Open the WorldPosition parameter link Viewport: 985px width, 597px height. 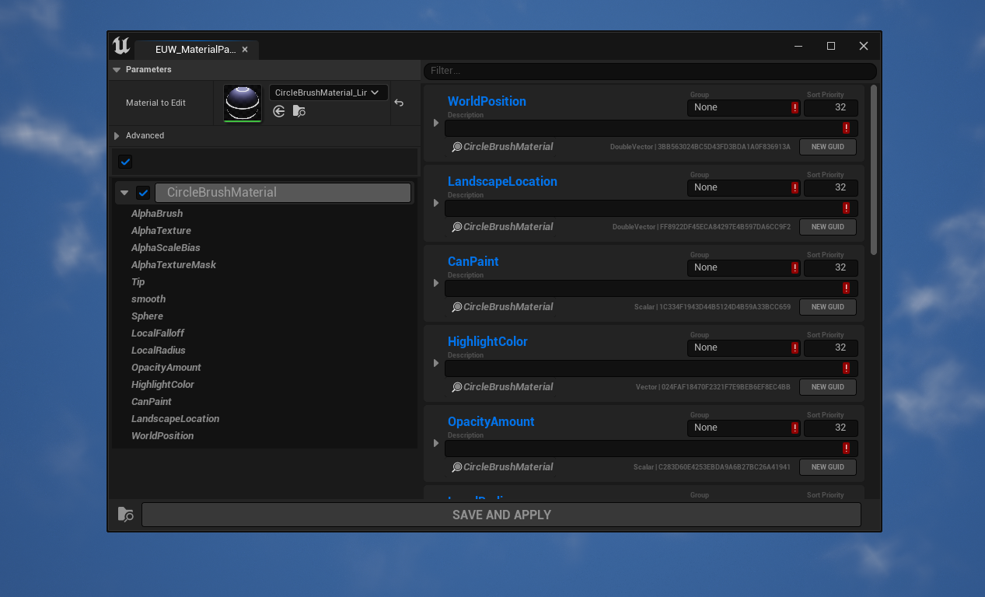487,101
